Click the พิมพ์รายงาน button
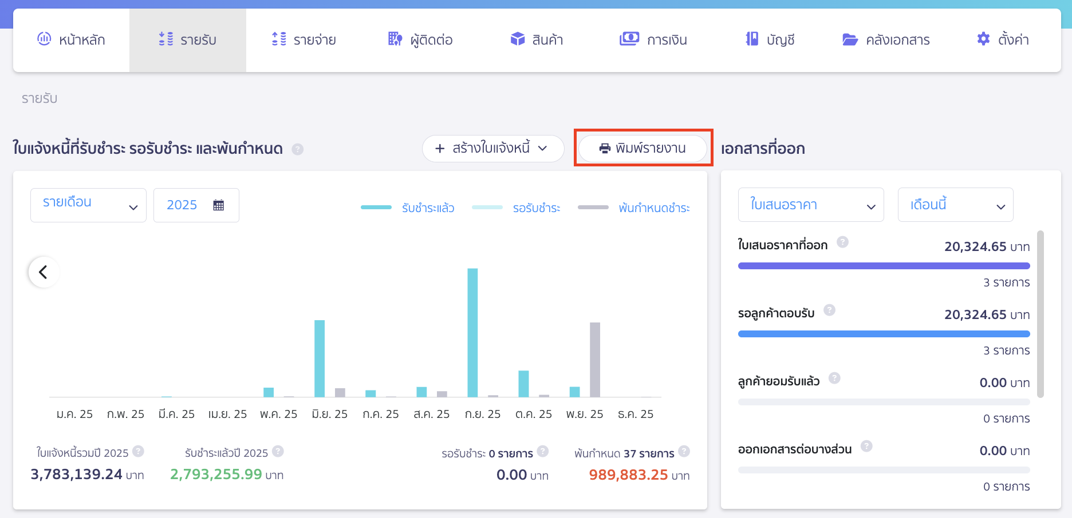This screenshot has height=518, width=1072. 643,148
